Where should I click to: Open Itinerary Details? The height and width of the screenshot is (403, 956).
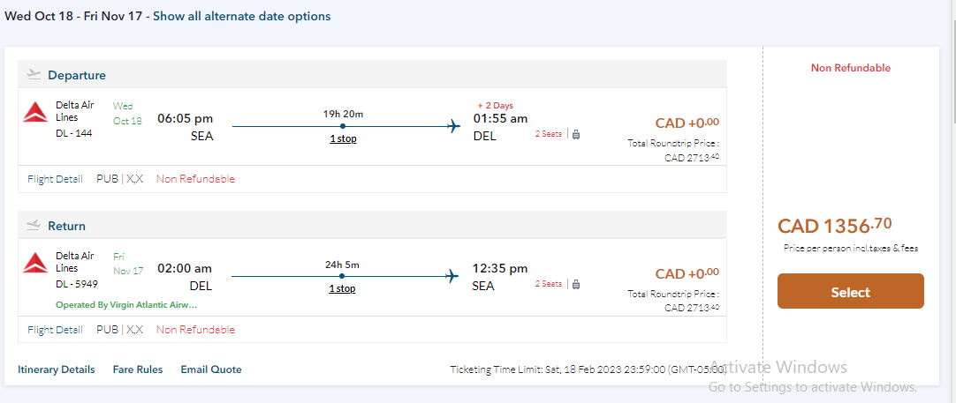[57, 369]
